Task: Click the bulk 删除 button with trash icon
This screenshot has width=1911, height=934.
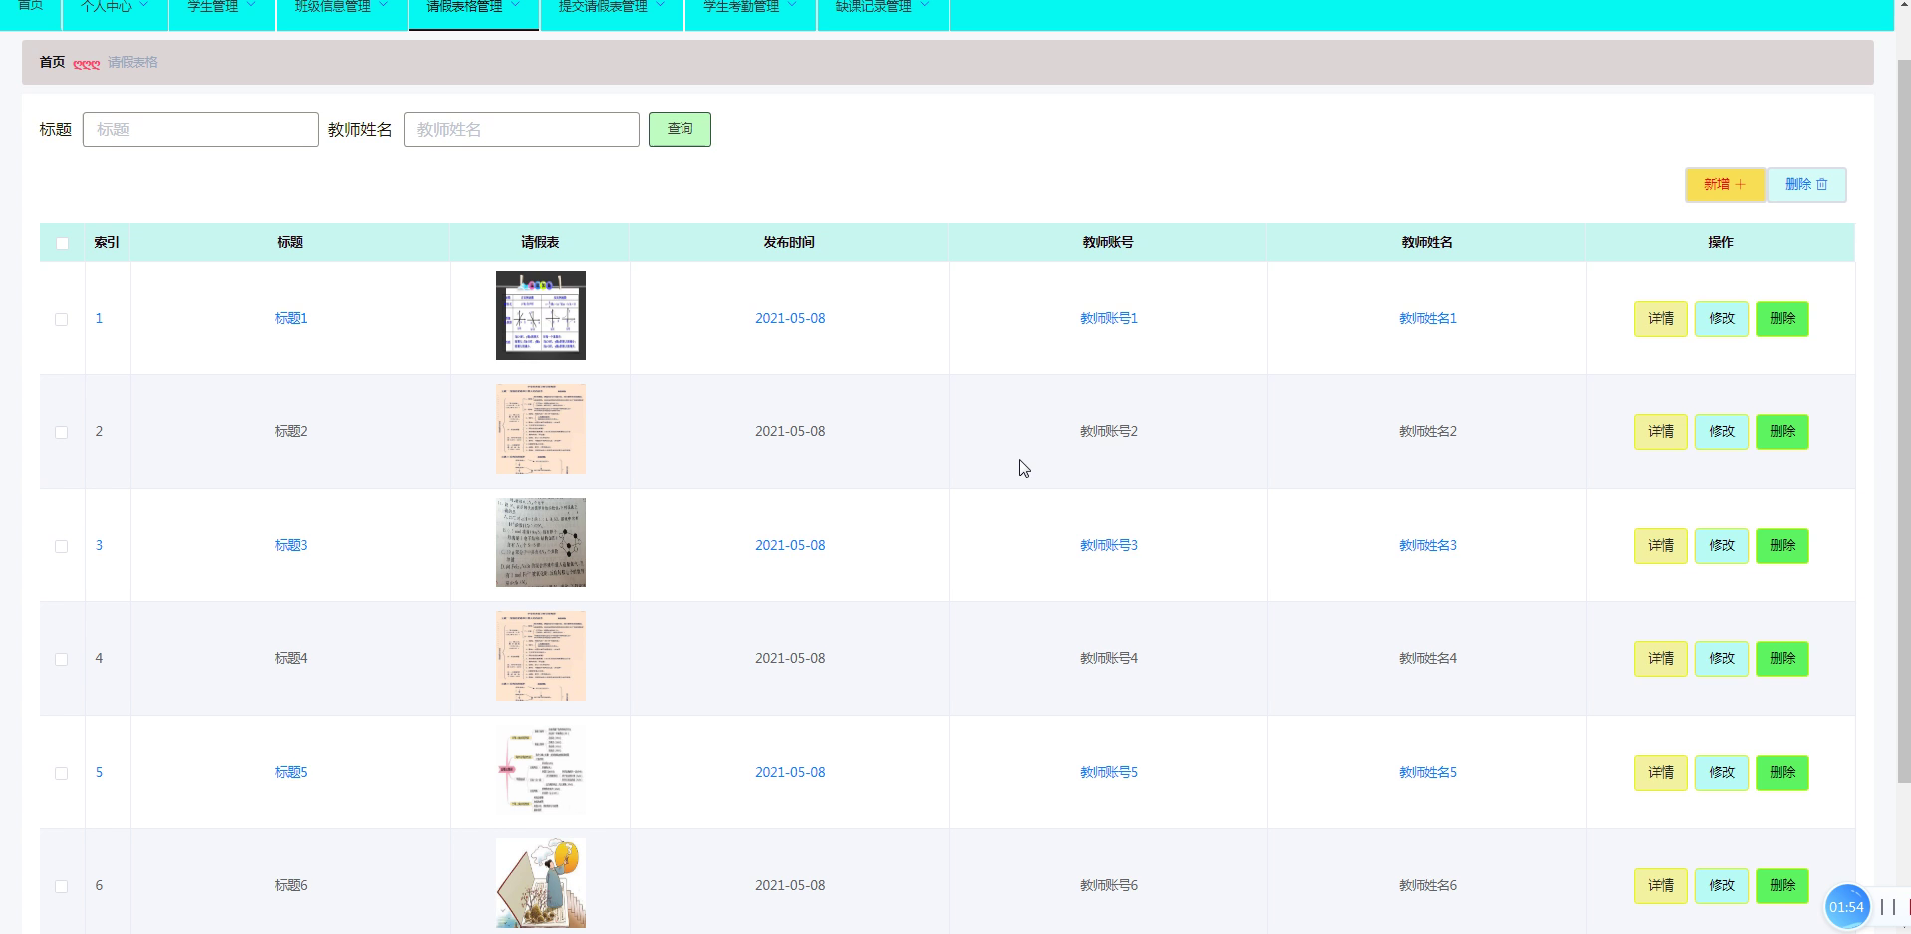Action: point(1806,185)
